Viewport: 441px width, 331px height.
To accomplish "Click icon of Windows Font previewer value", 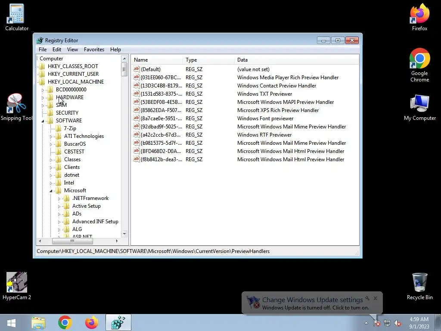I will click(137, 118).
